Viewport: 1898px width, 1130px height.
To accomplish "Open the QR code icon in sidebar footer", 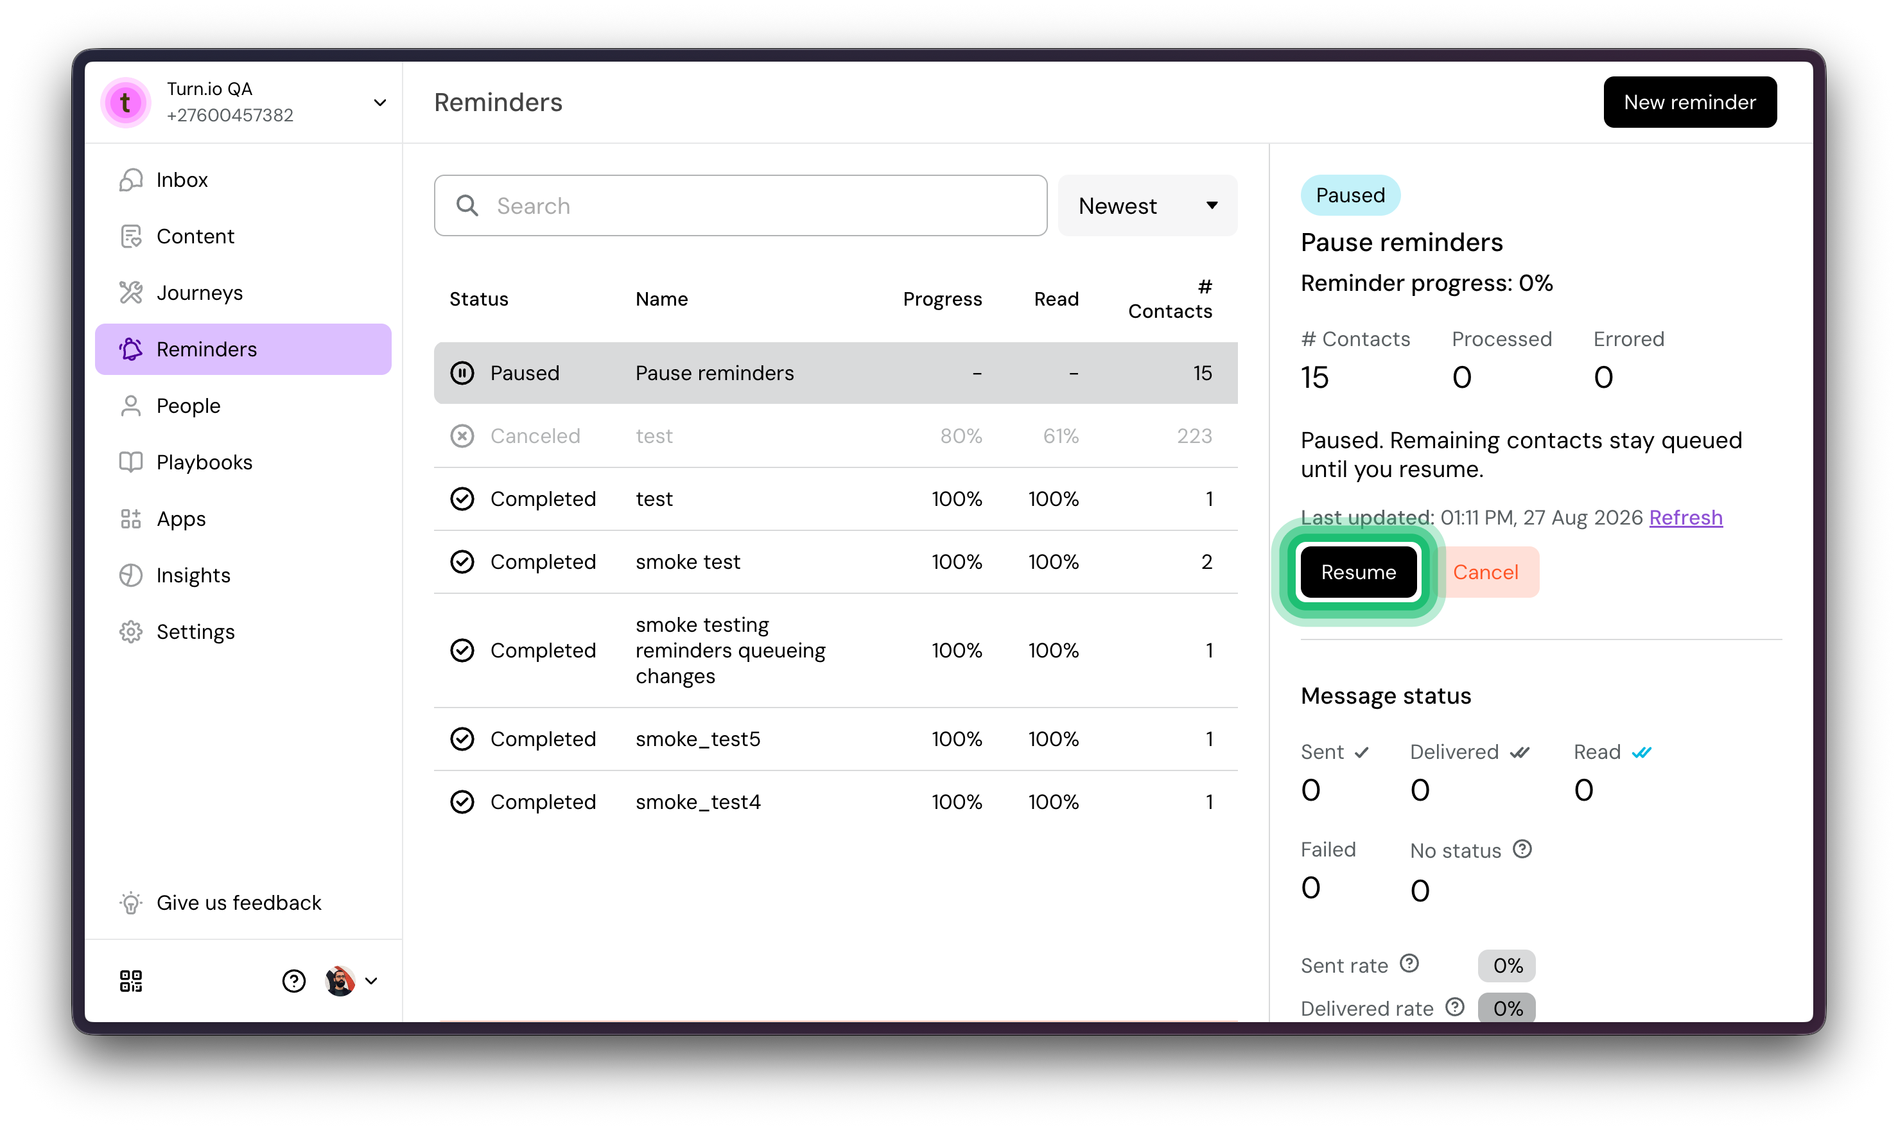I will coord(131,981).
